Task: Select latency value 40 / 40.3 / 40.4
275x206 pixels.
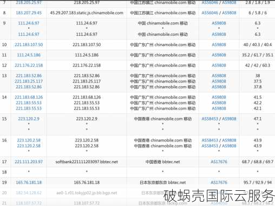Action: click(258, 44)
